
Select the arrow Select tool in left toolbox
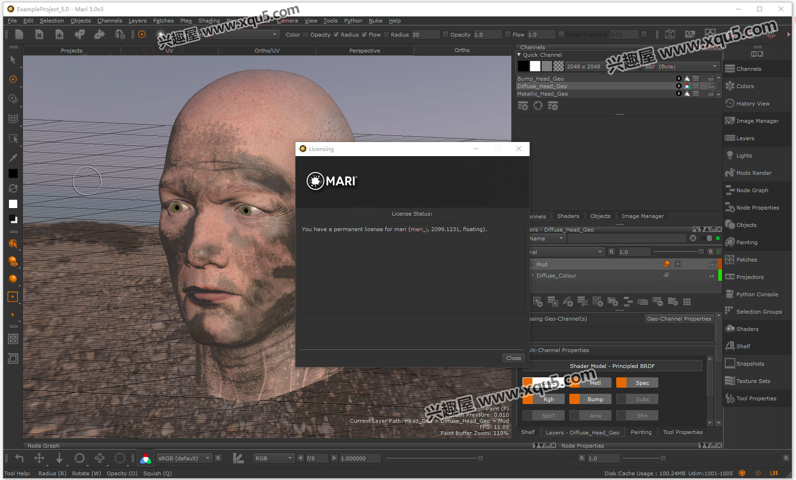[13, 60]
